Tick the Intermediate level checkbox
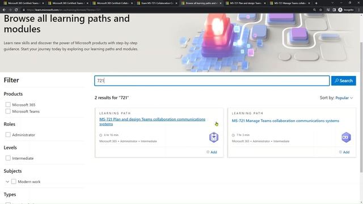The height and width of the screenshot is (204, 363). tap(8, 158)
